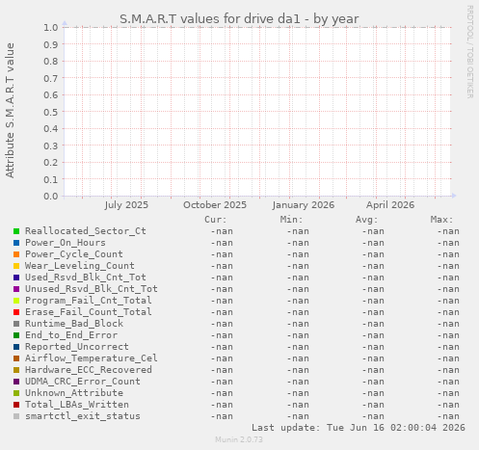The height and width of the screenshot is (450, 479).
Task: Click the dark red Total_LBAs_Written swatch
Action: pyautogui.click(x=16, y=405)
